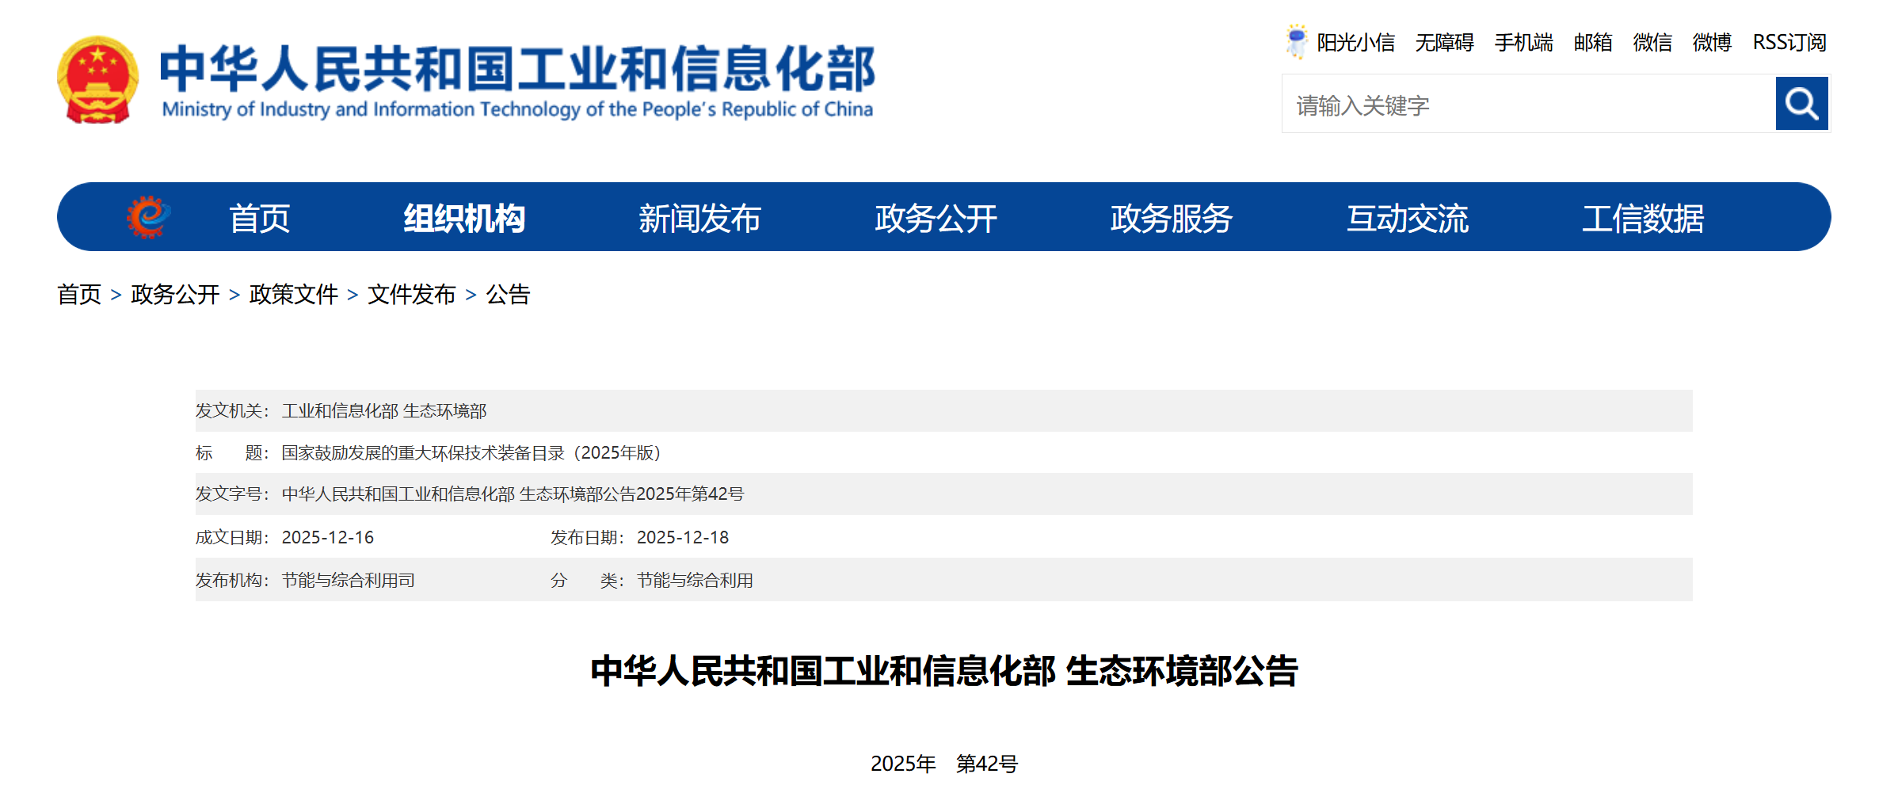Subscribe via the RSS订阅 link
Viewport: 1898px width, 789px height.
(x=1789, y=43)
